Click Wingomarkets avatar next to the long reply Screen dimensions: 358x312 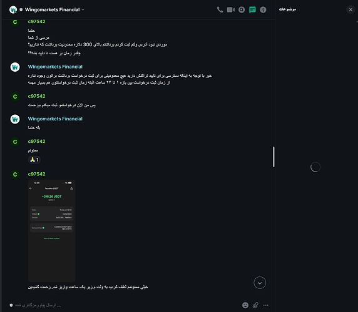coord(15,67)
